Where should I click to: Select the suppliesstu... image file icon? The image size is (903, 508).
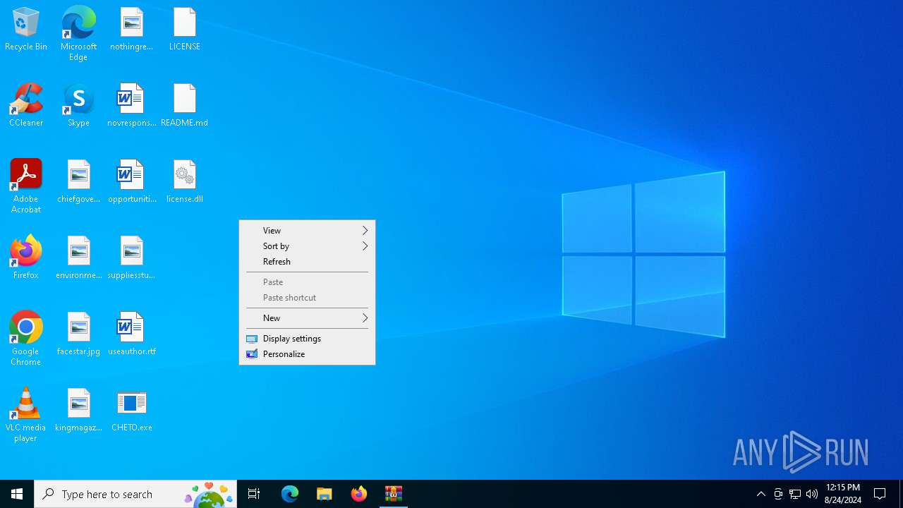(131, 258)
